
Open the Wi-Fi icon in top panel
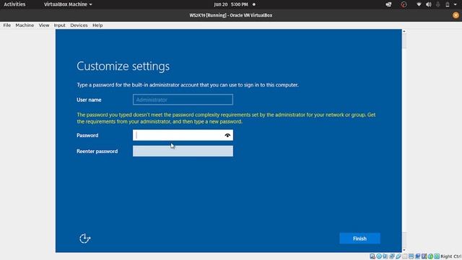[419, 4]
